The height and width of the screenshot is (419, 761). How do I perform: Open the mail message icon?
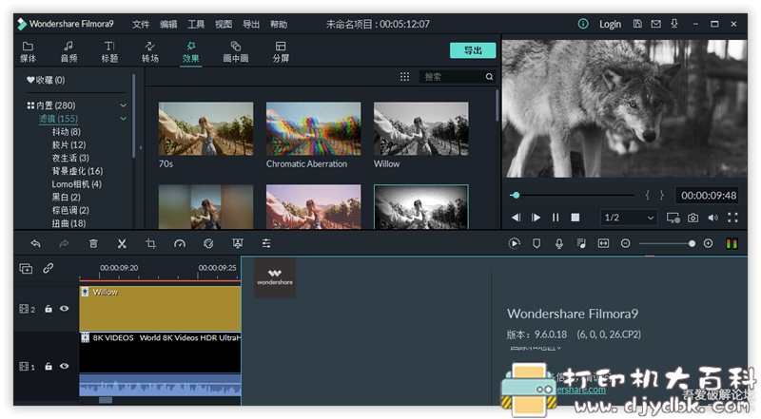(x=655, y=24)
